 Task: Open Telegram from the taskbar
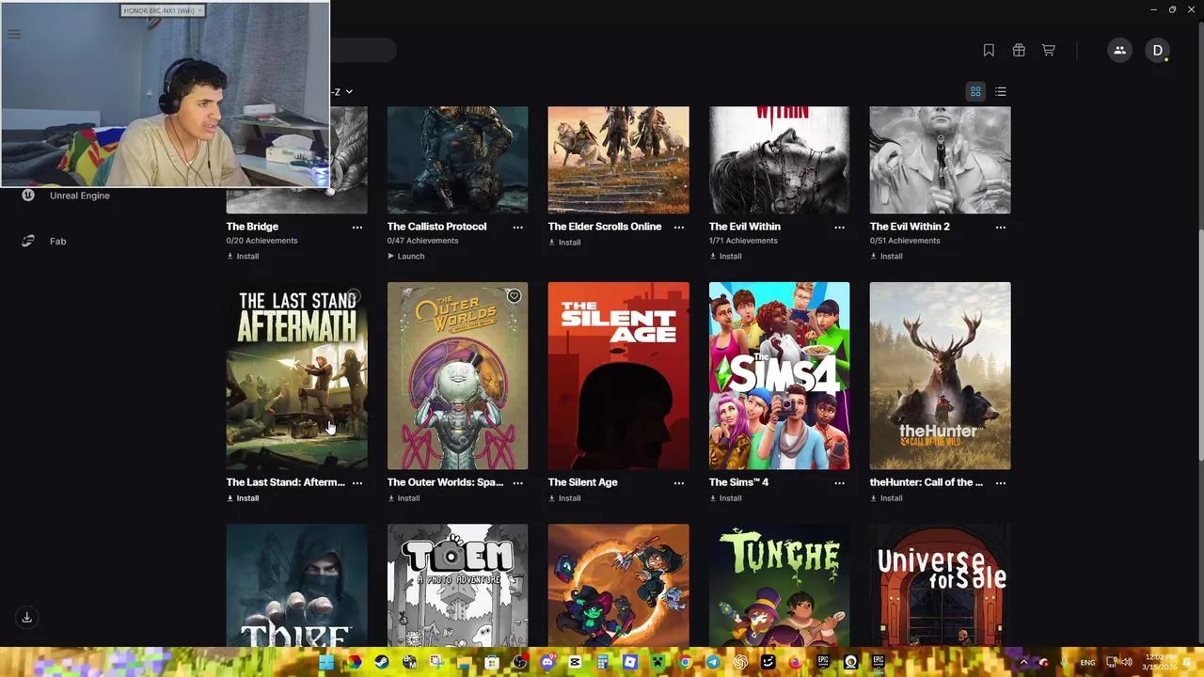pos(713,662)
